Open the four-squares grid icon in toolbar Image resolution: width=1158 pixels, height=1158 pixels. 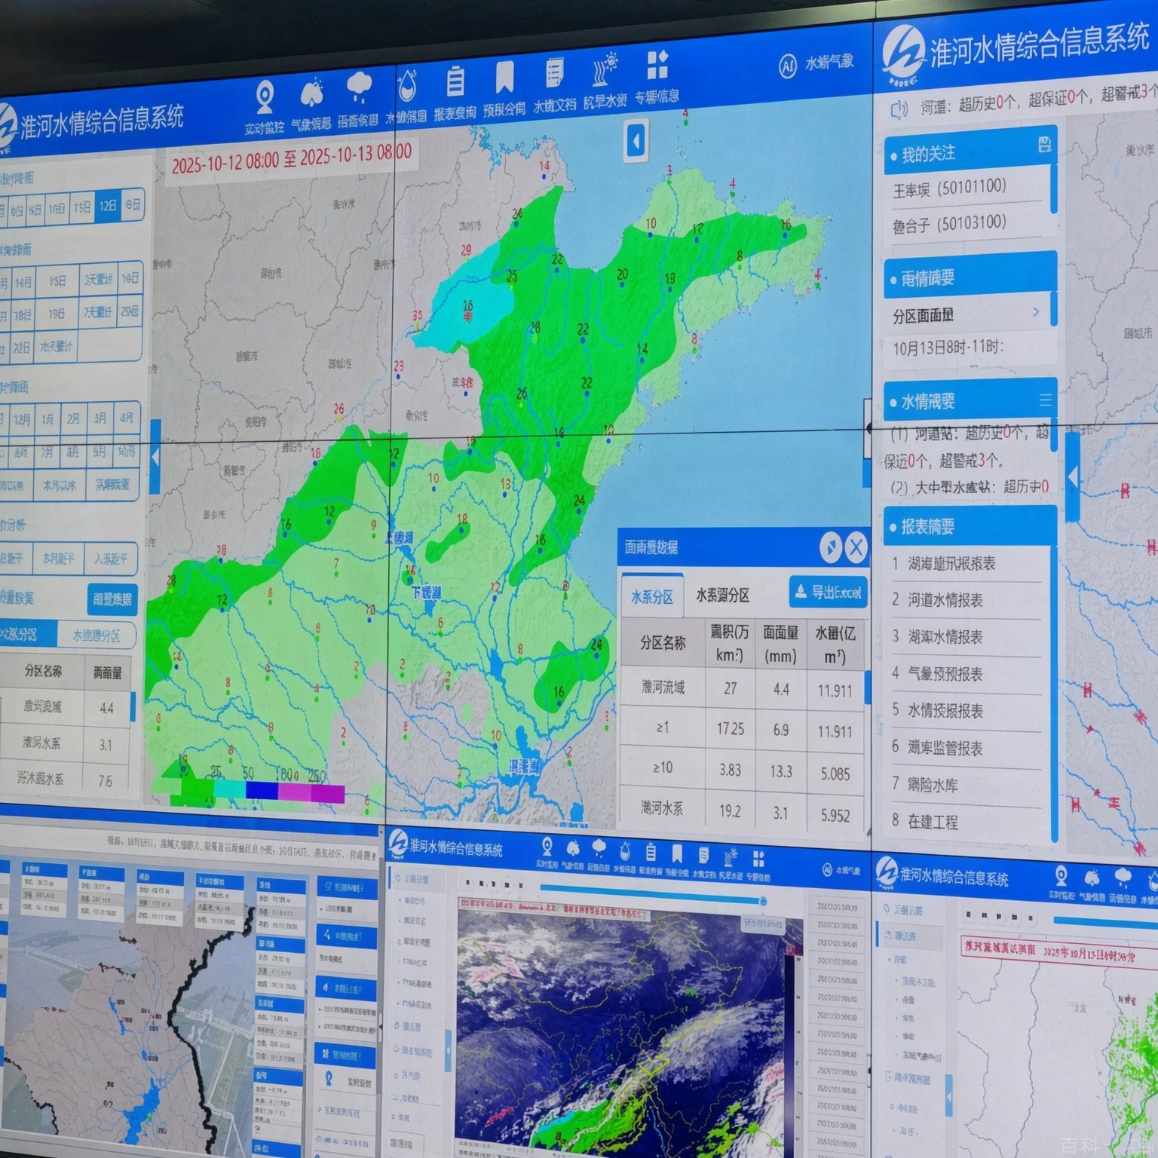click(x=657, y=65)
